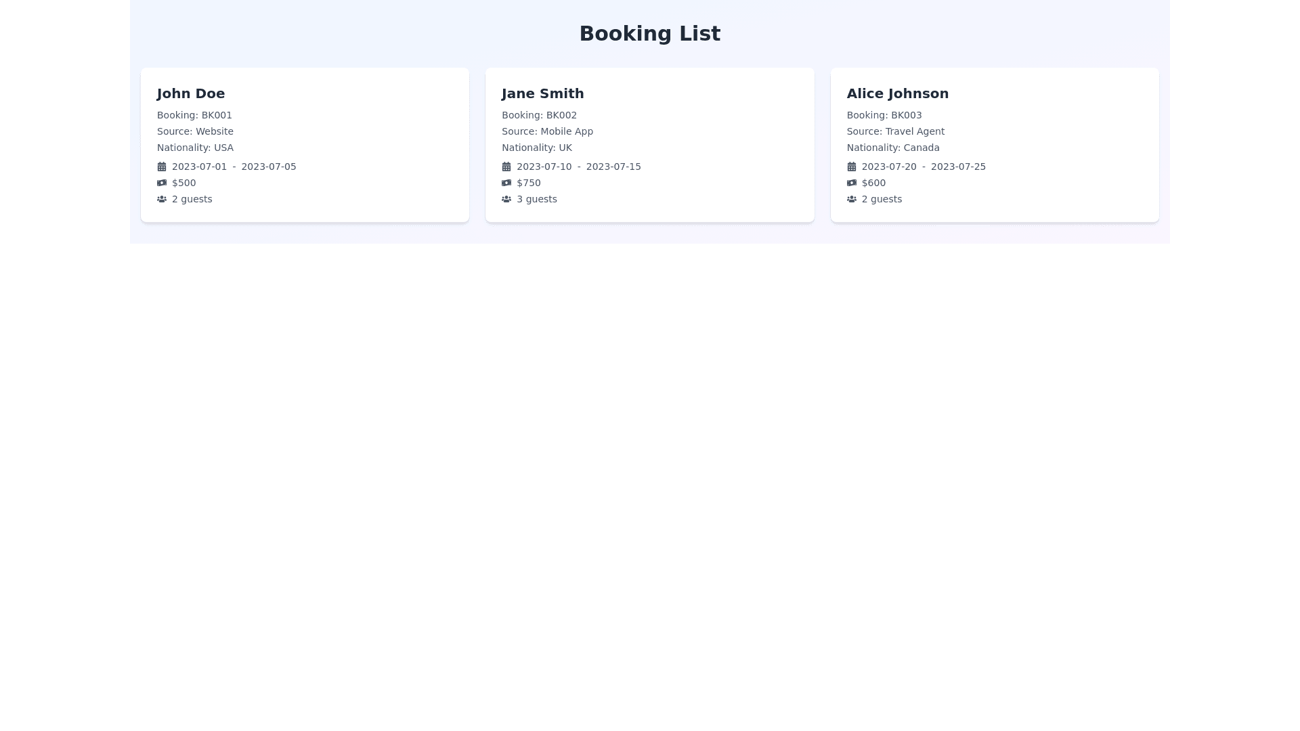Click the Nationality: USA text
Viewport: 1300px width, 731px height.
coord(195,148)
